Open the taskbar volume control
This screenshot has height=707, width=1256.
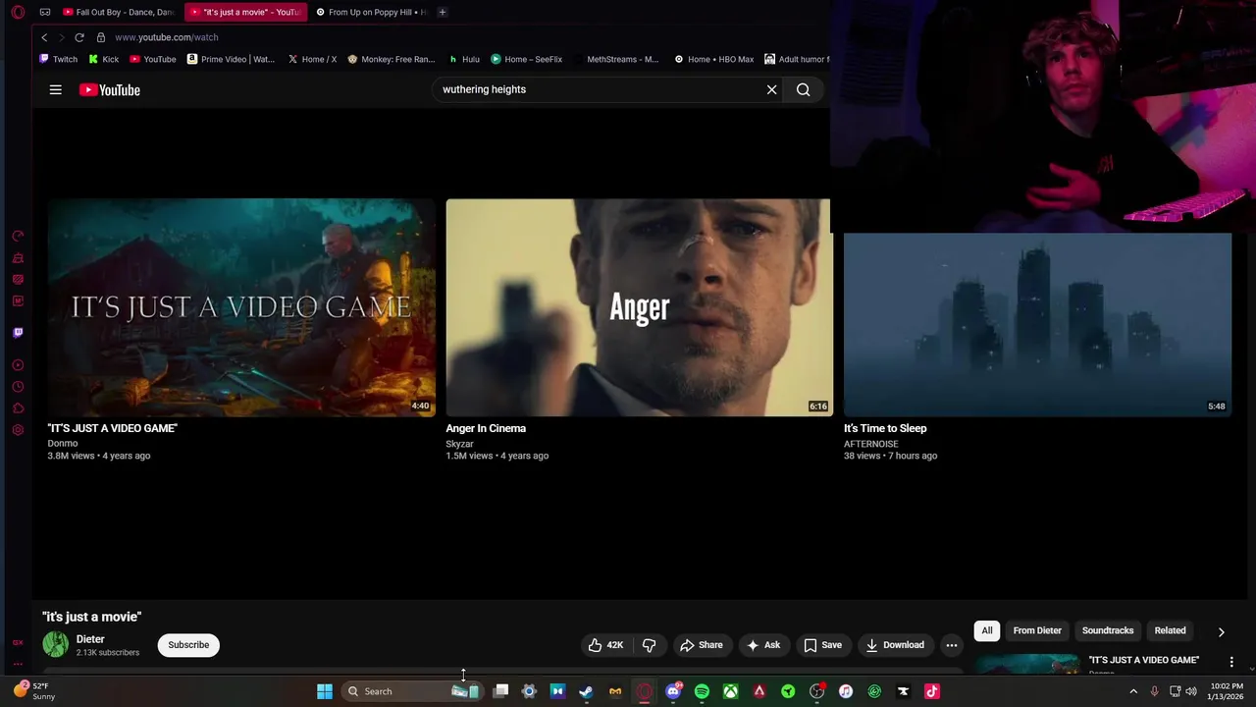pyautogui.click(x=1191, y=691)
